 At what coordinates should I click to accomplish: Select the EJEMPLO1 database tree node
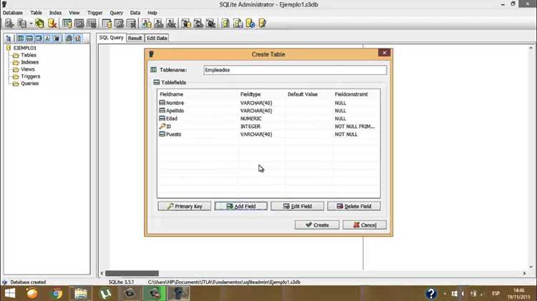tap(24, 48)
